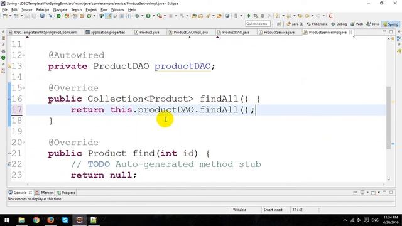402x226 pixels.
Task: Switch to the Hibernate perspective
Action: (x=317, y=24)
